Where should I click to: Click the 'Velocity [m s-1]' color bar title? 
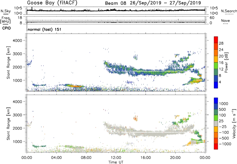coord(234,123)
